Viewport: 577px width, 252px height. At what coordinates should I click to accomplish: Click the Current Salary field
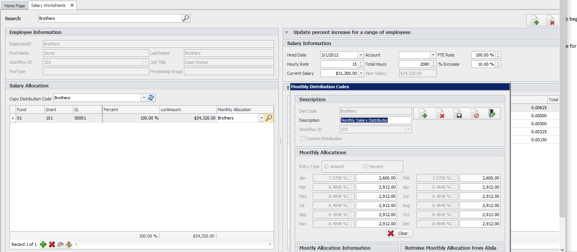(339, 73)
